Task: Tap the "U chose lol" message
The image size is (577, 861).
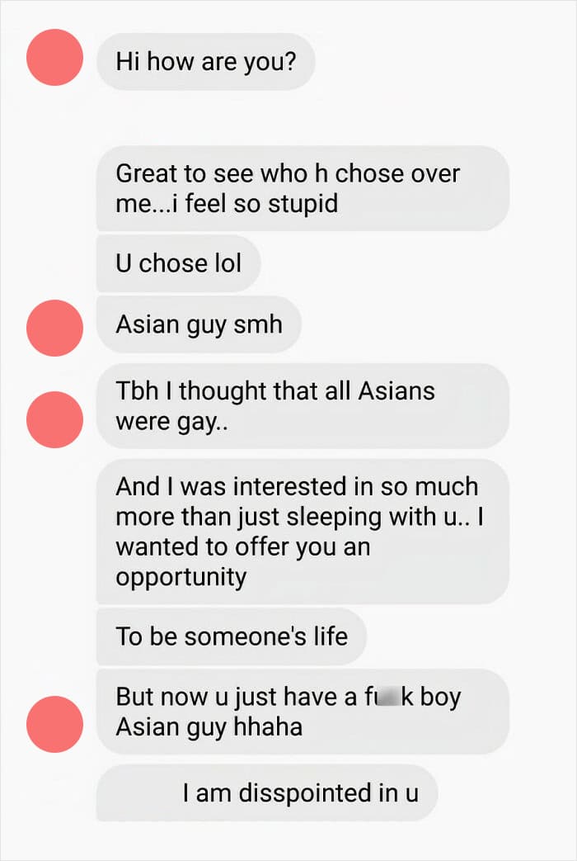Action: 178,263
